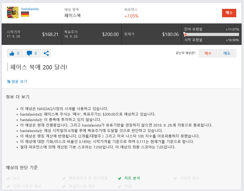
Task: Click the 예상의 판단 기준 heading
Action: pyautogui.click(x=22, y=168)
